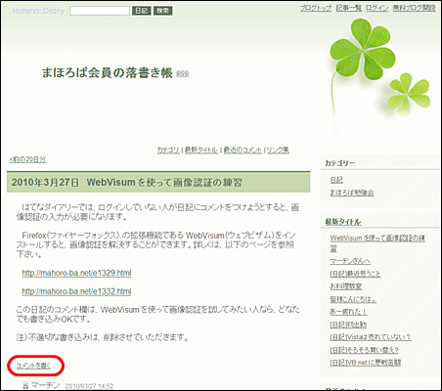Open the 2010年3月27日 date heading
The height and width of the screenshot is (391, 442).
(x=45, y=182)
